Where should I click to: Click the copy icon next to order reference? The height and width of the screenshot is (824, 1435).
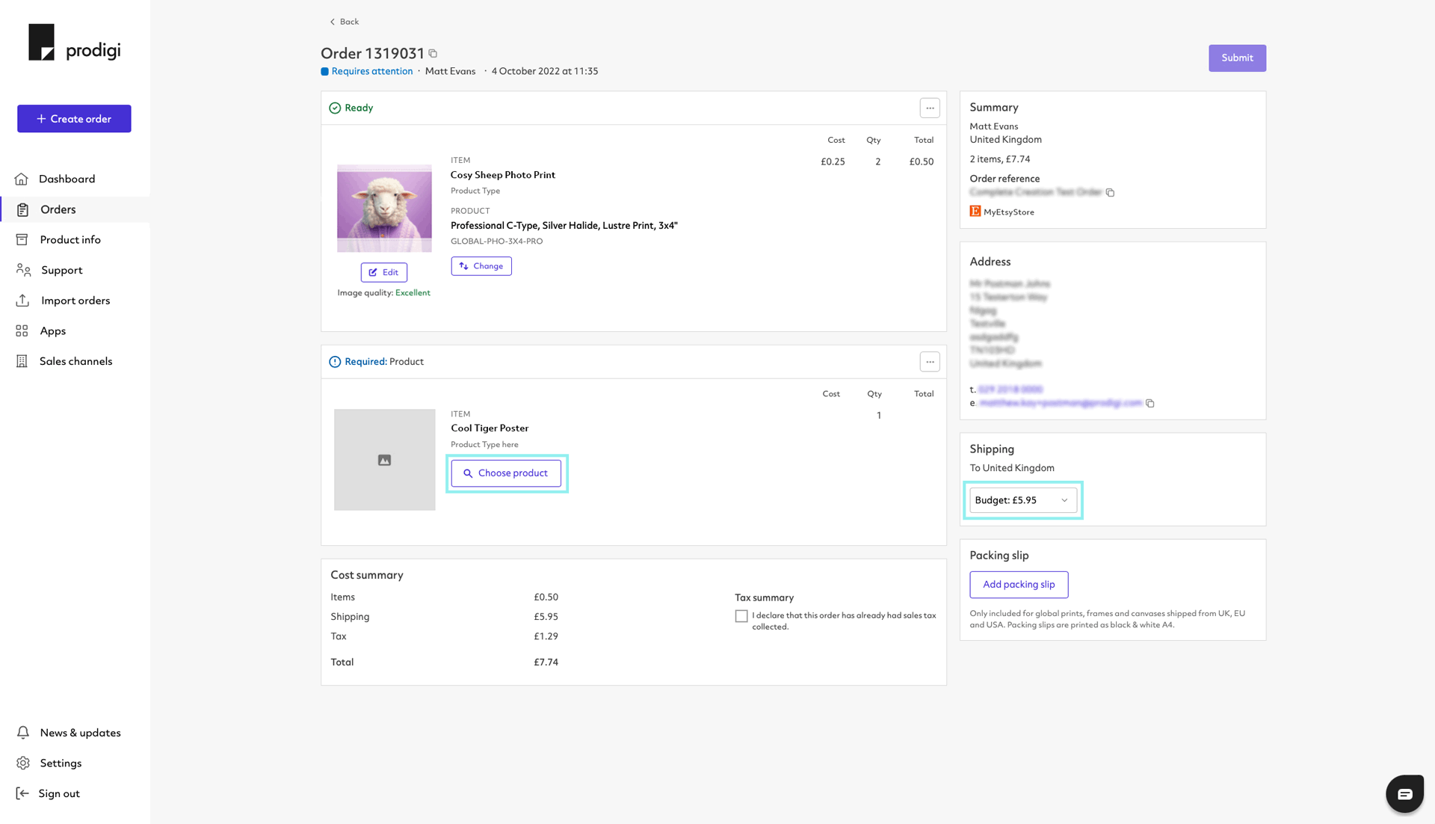coord(1111,192)
